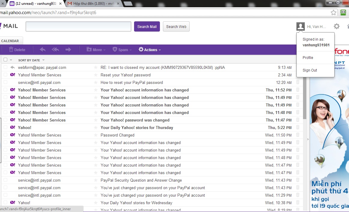Delete the Wed 11:50 PM message via trash icon
This screenshot has height=212, width=349.
point(298,135)
